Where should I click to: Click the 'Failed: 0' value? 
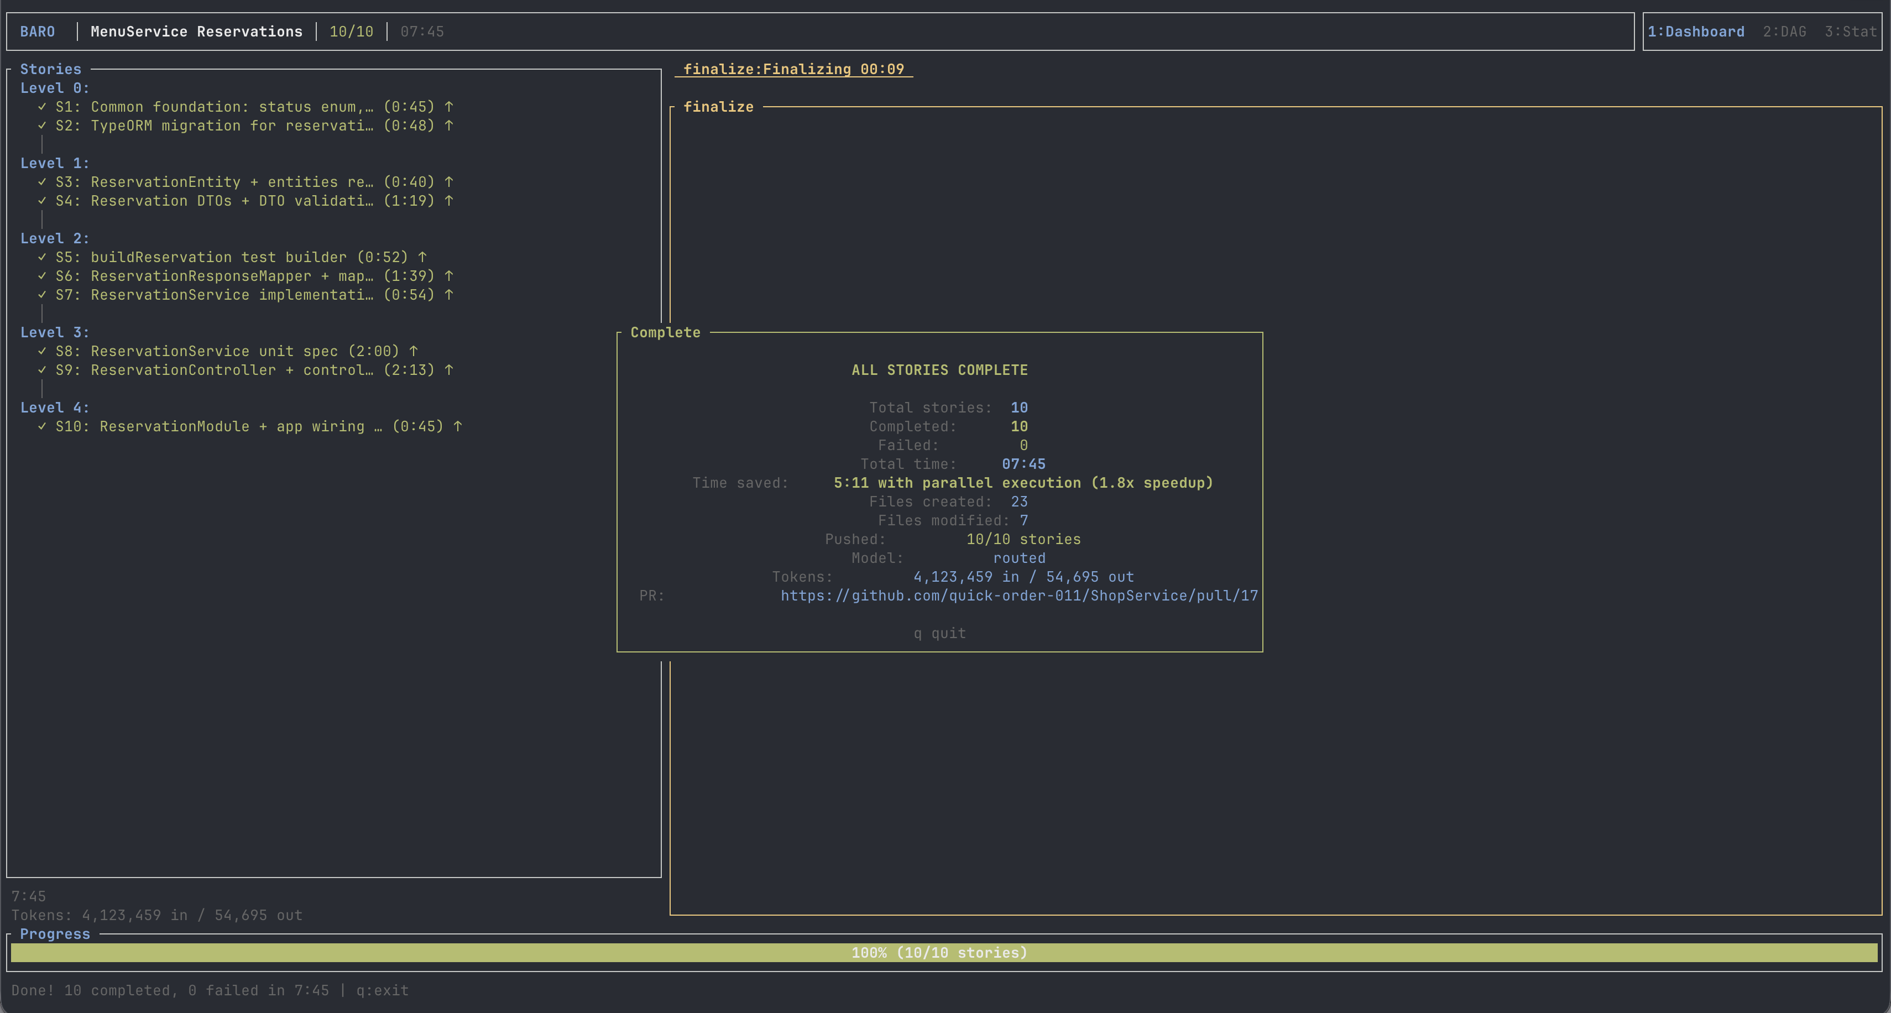1023,446
